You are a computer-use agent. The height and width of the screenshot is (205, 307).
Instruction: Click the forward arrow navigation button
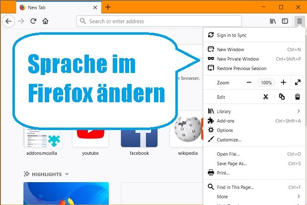[x=21, y=21]
